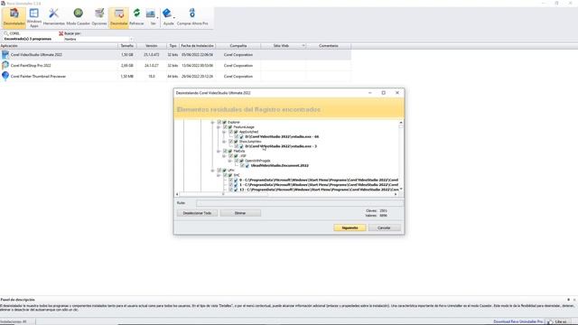The image size is (578, 325).
Task: Sort list by Versión column
Action: coord(151,46)
